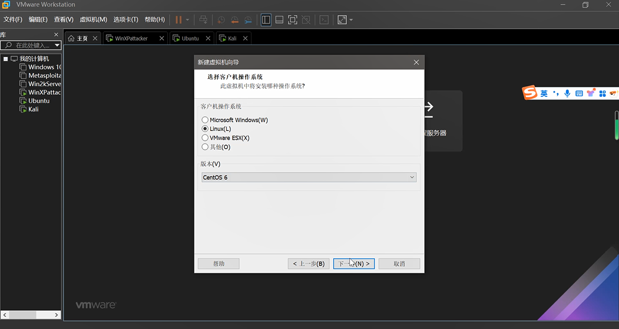
Task: Select the Win2kServer virtual machine
Action: click(45, 84)
